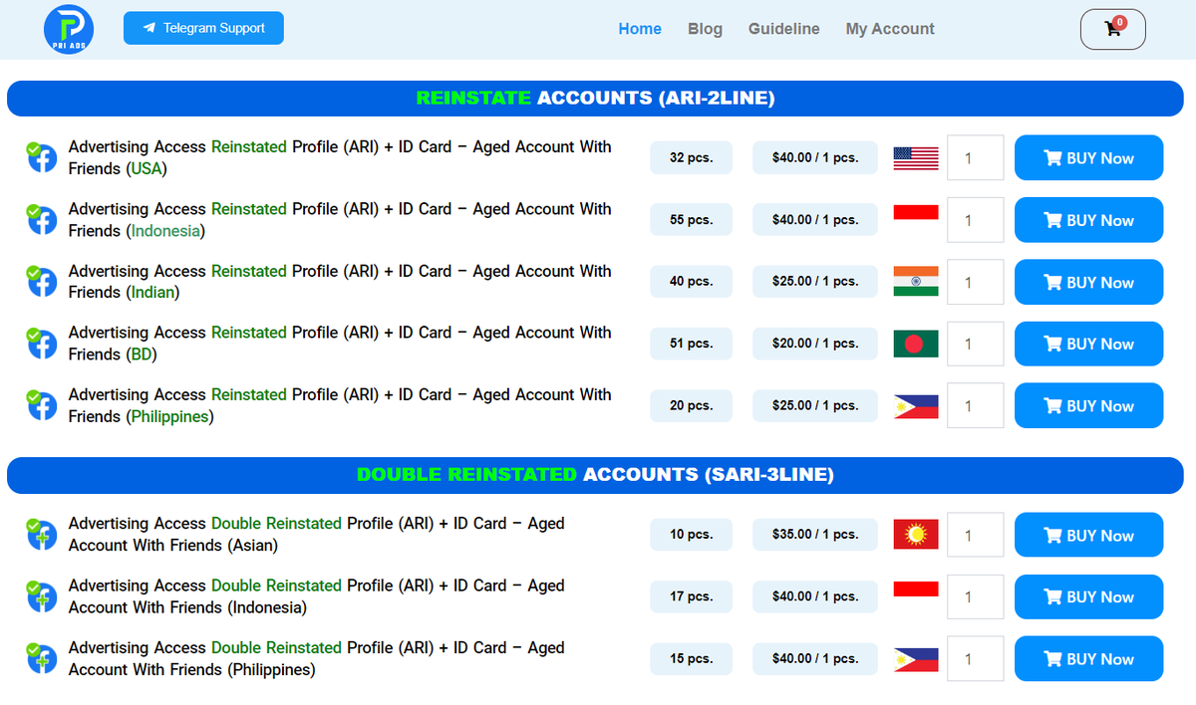Open My Account
The width and height of the screenshot is (1196, 705).
pyautogui.click(x=890, y=29)
